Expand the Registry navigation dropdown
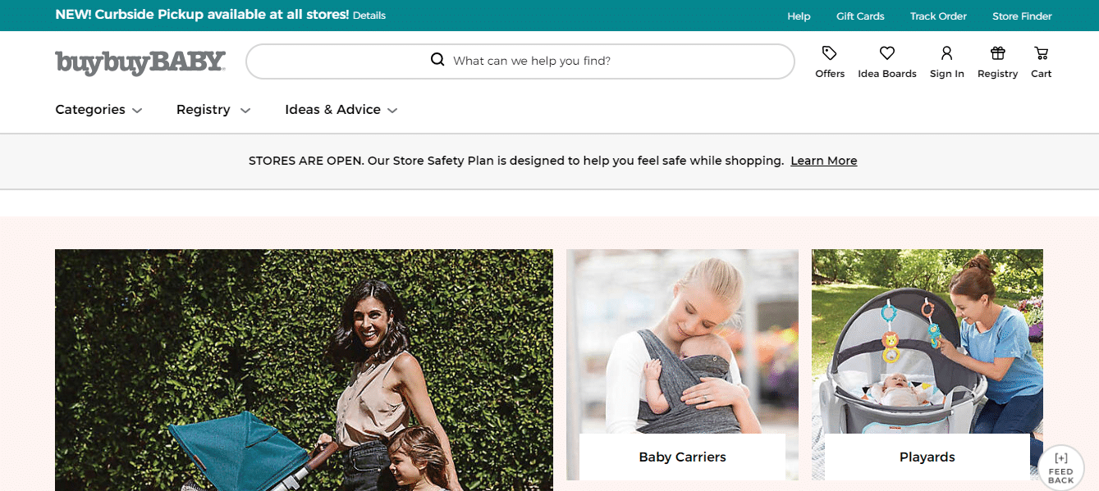Screen dimensions: 1099x491 coord(213,110)
